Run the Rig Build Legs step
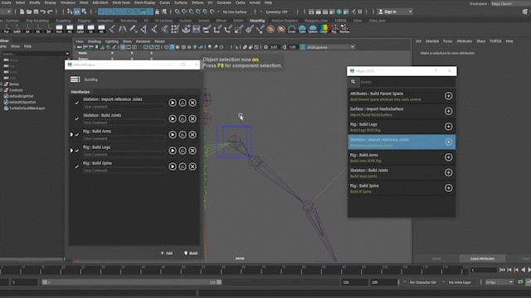The height and width of the screenshot is (298, 531). coord(173,151)
